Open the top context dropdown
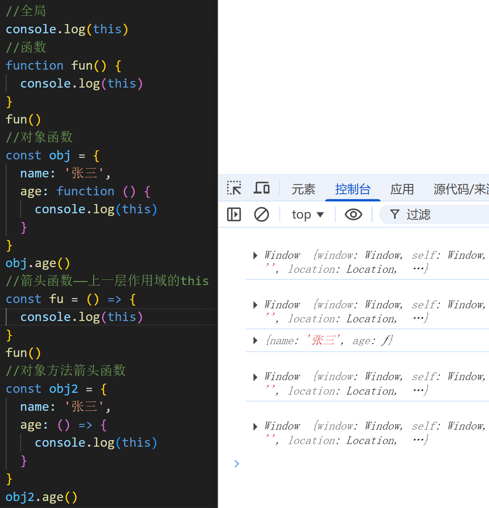This screenshot has height=508, width=489. click(x=308, y=215)
